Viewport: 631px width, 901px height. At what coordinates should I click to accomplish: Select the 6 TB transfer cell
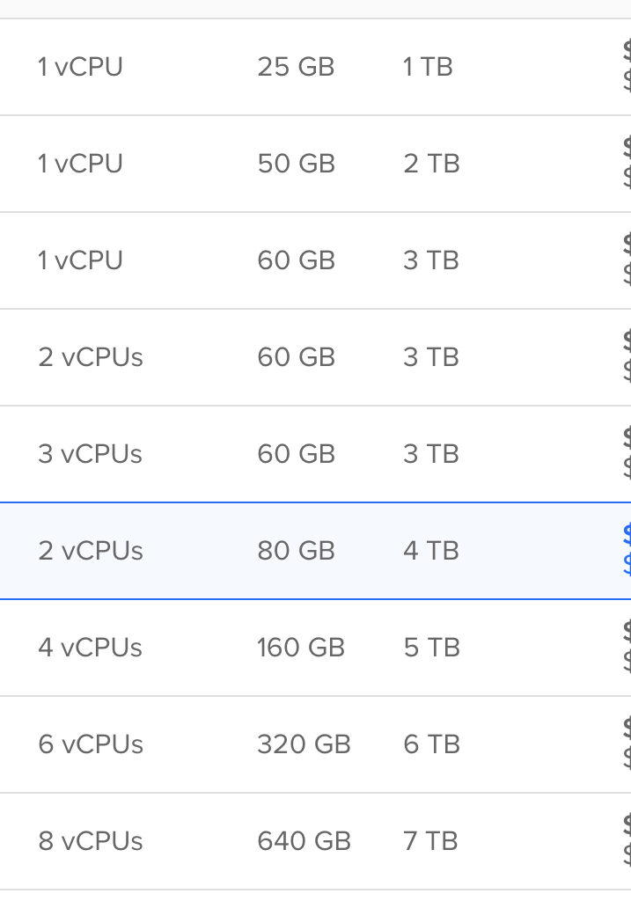tap(431, 744)
